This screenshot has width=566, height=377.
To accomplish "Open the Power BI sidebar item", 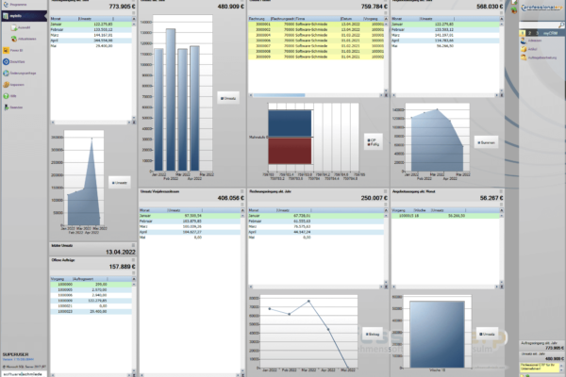I will (15, 51).
